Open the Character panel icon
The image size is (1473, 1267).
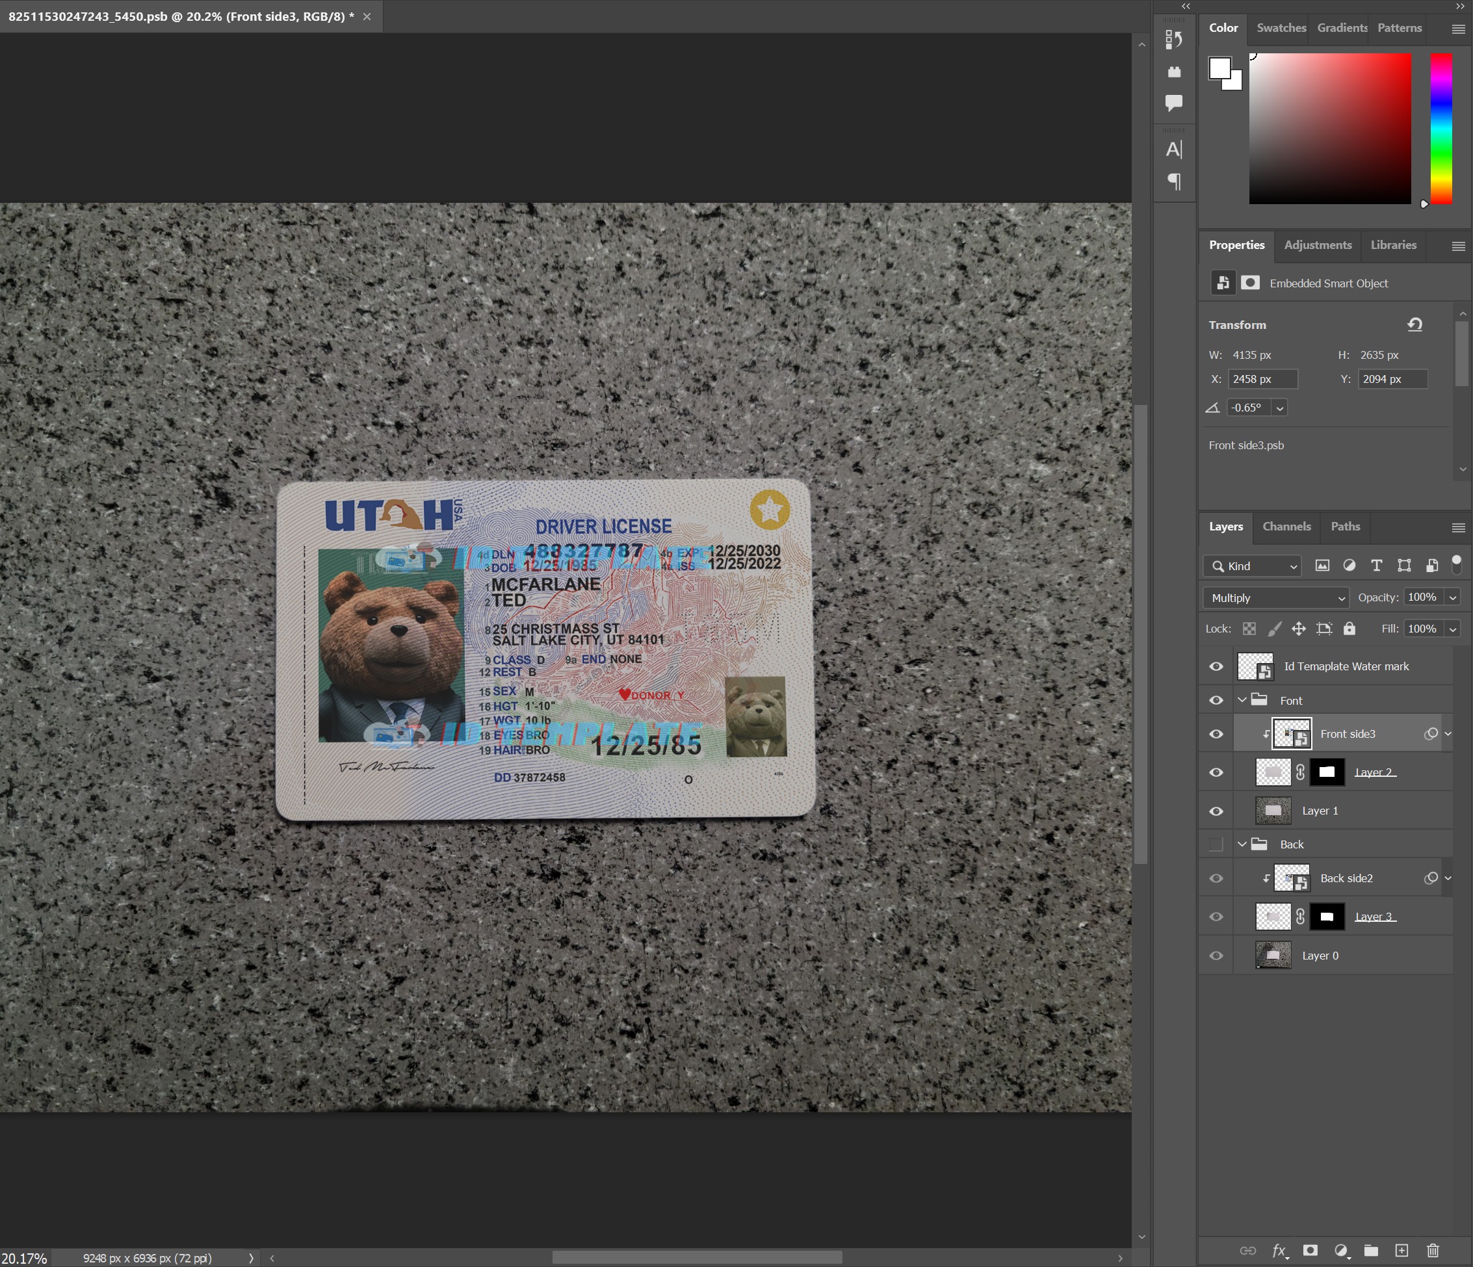pyautogui.click(x=1174, y=150)
